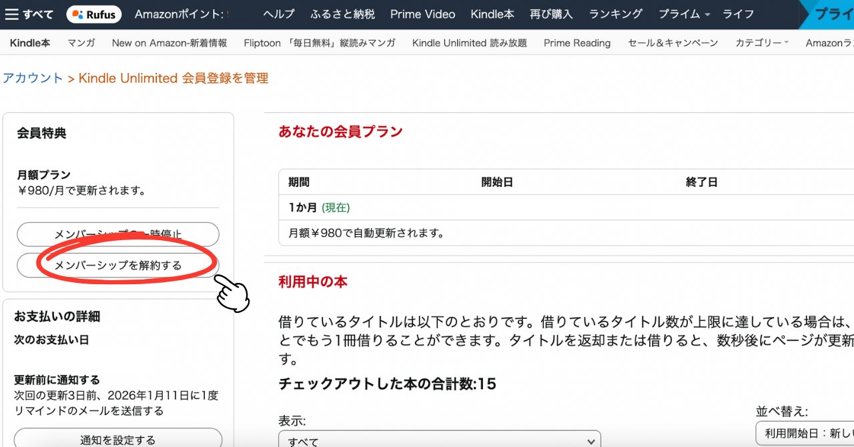Select 再び購入 in top navigation
This screenshot has width=854, height=447.
click(x=551, y=14)
